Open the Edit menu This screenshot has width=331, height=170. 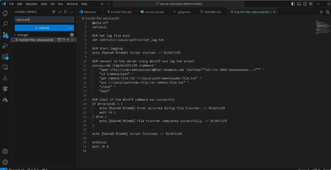pyautogui.click(x=20, y=4)
